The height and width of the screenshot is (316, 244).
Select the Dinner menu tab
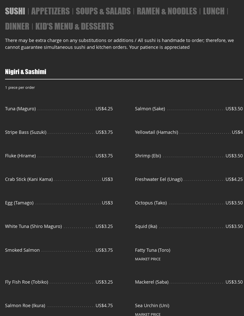point(17,26)
